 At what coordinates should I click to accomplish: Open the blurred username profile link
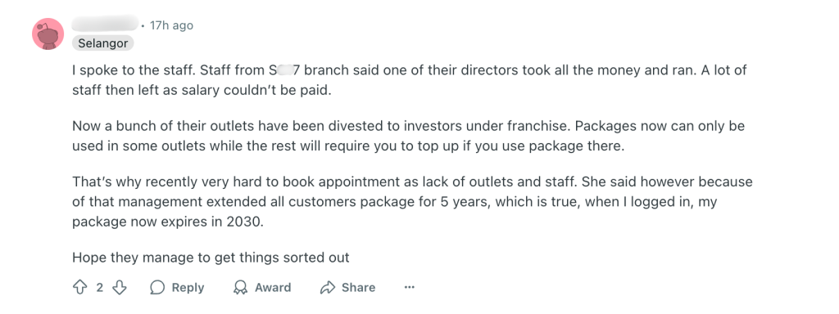[x=106, y=25]
